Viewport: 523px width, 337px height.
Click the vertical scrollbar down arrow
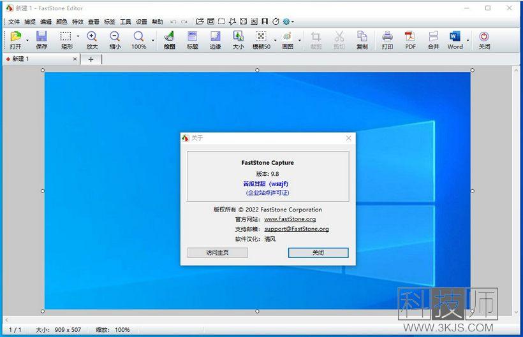517,312
